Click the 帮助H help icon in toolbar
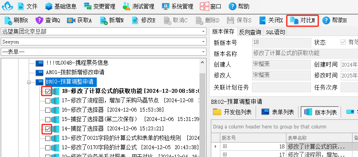Image resolution: width=358 pixels, height=157 pixels. (326, 20)
